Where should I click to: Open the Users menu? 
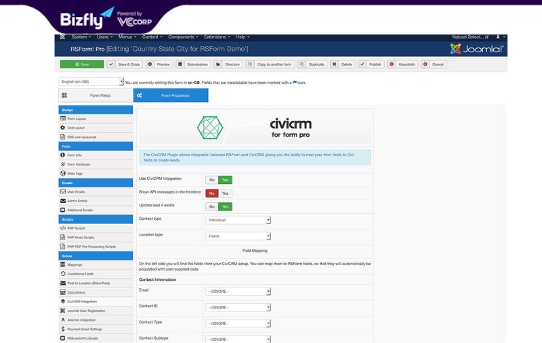[x=105, y=37]
